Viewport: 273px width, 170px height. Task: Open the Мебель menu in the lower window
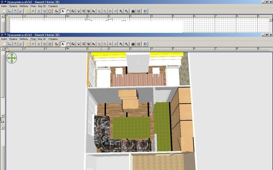(x=24, y=39)
